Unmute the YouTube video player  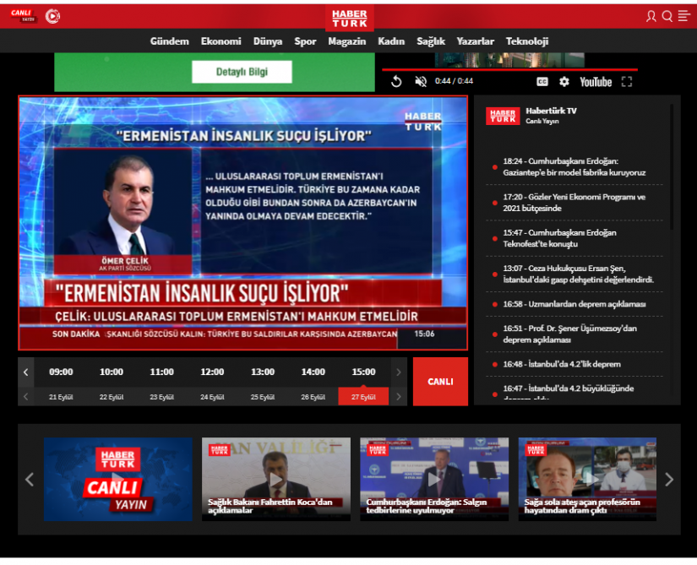tap(421, 81)
